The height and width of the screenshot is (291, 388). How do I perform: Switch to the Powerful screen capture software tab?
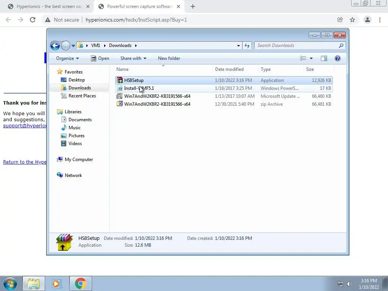[139, 6]
